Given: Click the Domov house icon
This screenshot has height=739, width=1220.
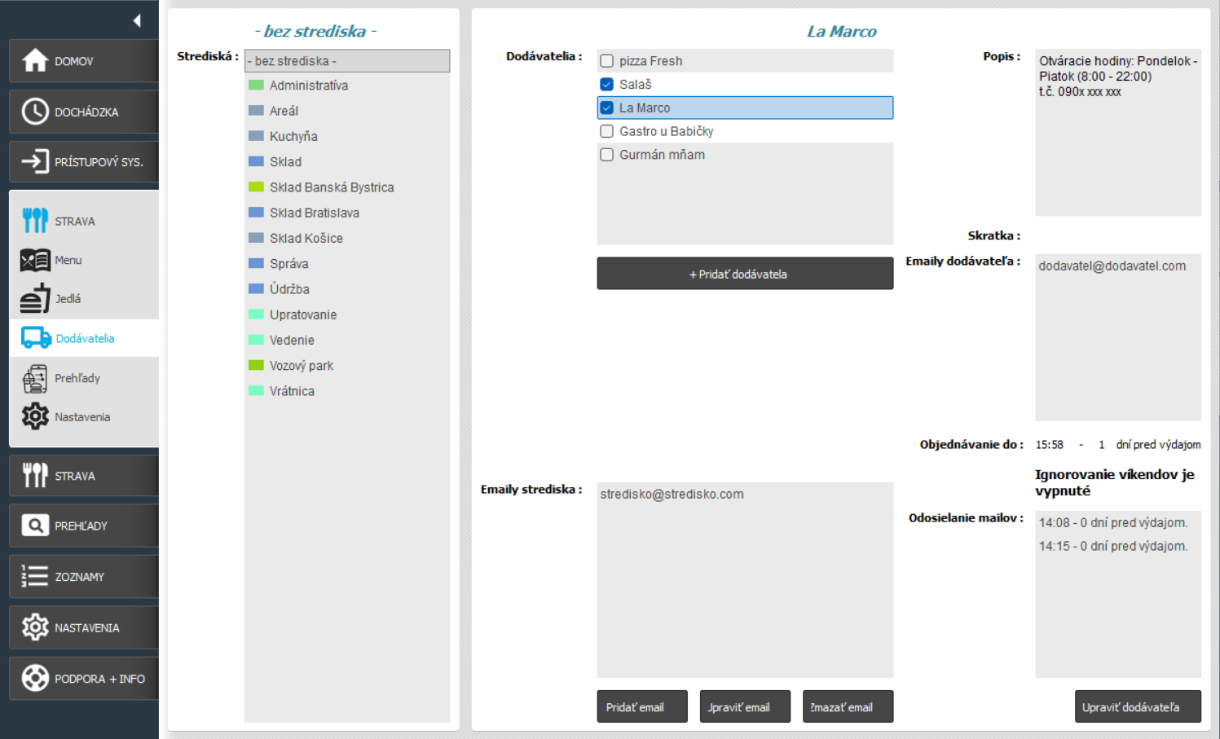Looking at the screenshot, I should [x=35, y=60].
